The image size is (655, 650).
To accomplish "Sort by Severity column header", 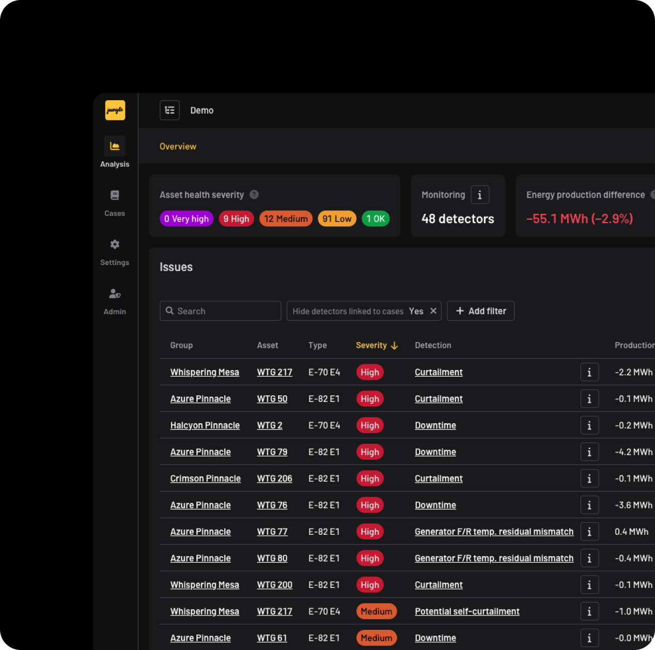I will click(x=377, y=345).
